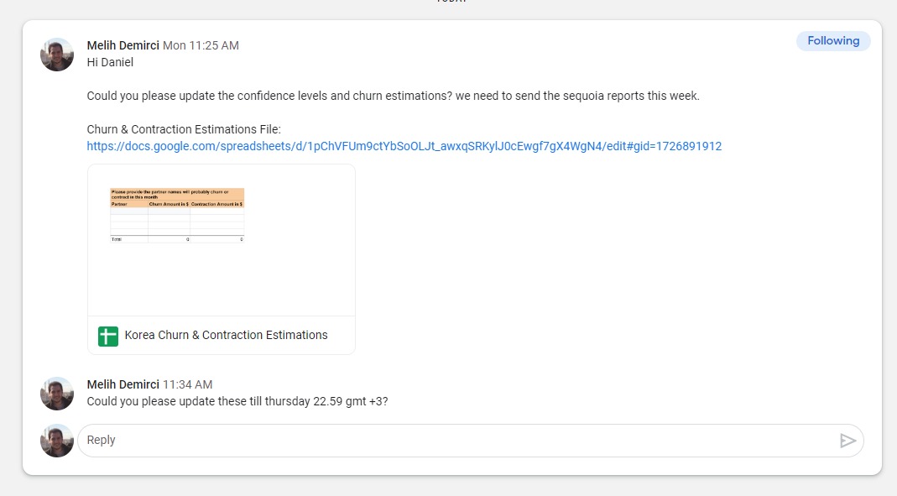Image resolution: width=897 pixels, height=496 pixels.
Task: Click the Mon 11:25 AM timestamp
Action: 201,45
